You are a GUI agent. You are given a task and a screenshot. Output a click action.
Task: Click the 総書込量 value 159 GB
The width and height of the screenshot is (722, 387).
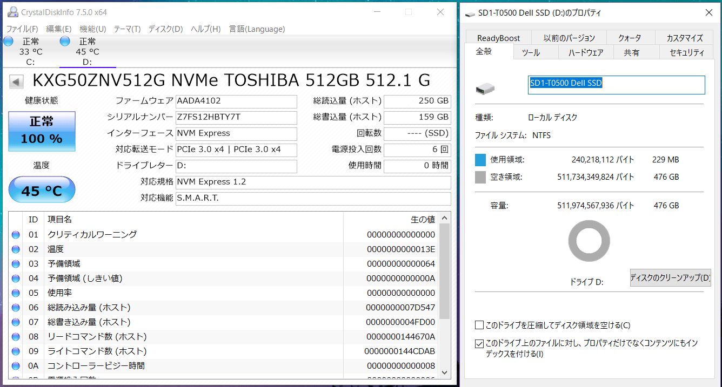click(x=417, y=117)
